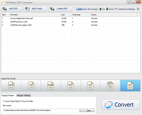
Task: Click the File Name column header
Action: 35,15
